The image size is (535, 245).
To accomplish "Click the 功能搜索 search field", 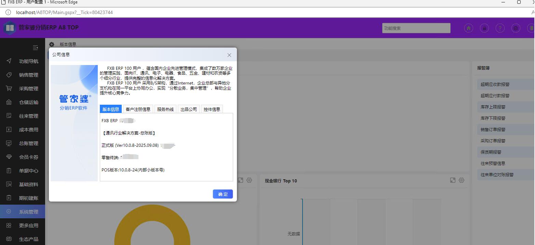I will click(x=416, y=28).
